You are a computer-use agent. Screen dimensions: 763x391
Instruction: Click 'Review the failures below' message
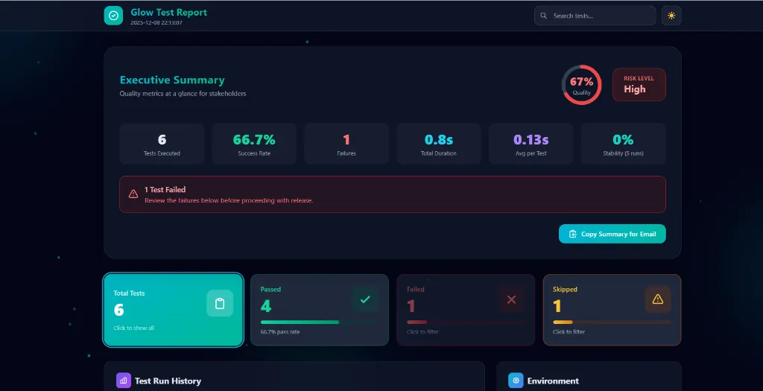(229, 200)
